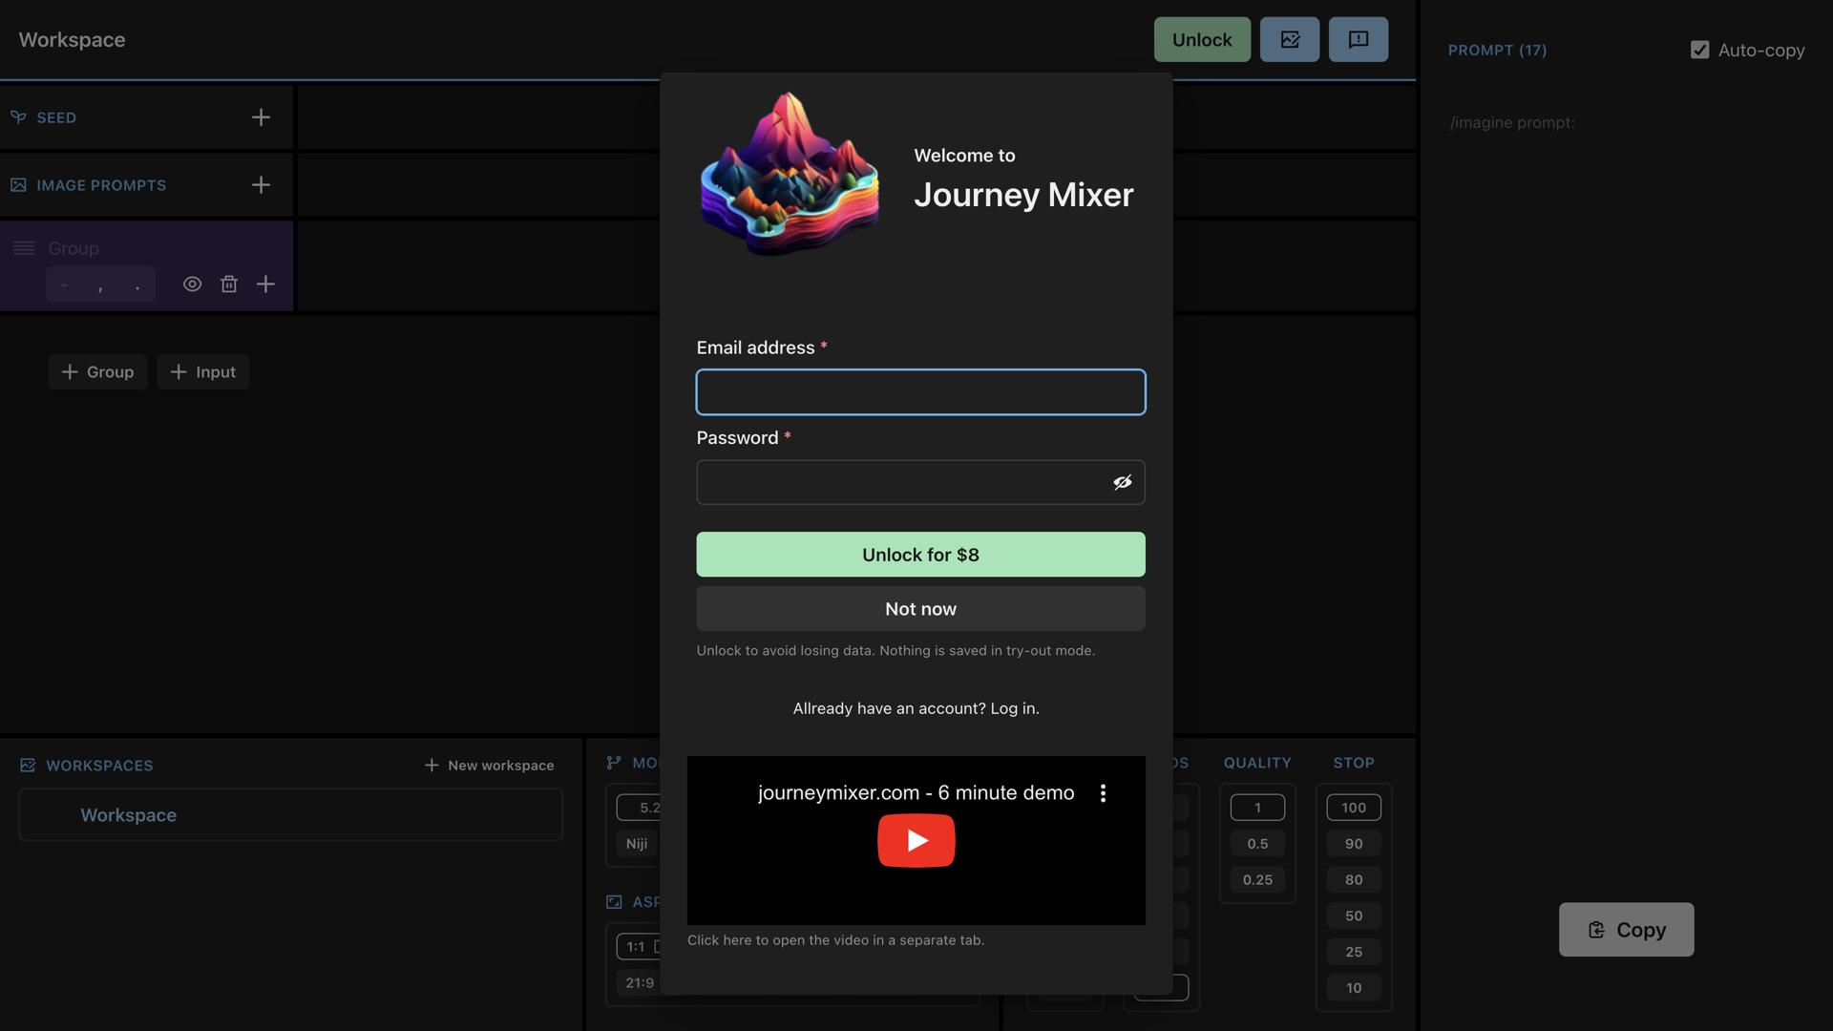Select stop value 50
Screen dimensions: 1833x1031
point(1353,915)
